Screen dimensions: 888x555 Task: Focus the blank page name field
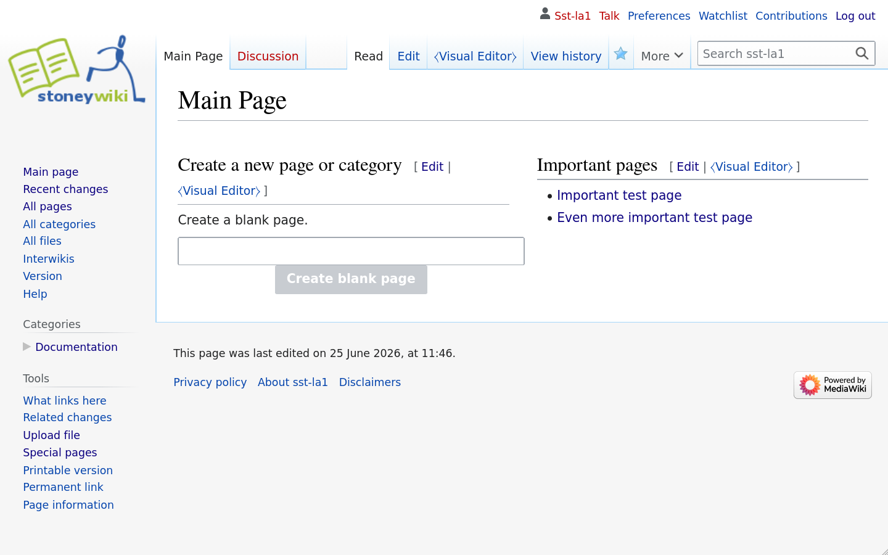351,251
